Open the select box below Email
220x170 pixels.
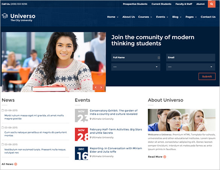click(x=191, y=67)
